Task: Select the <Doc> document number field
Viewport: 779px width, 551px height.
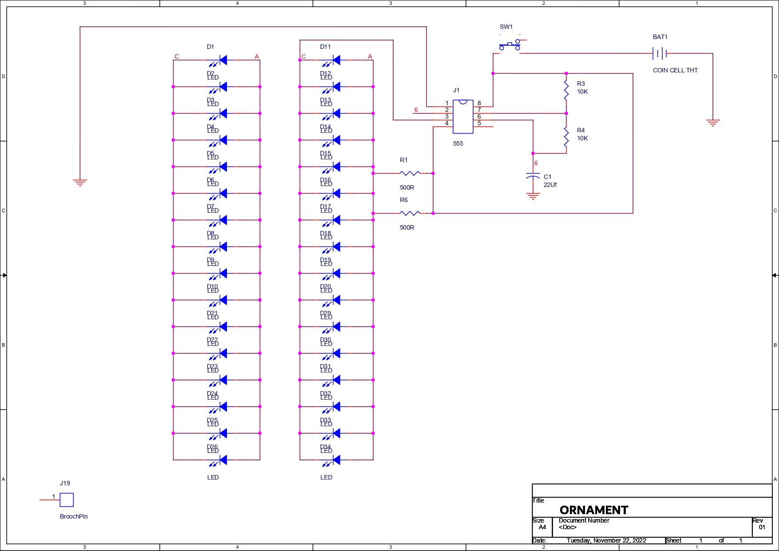Action: click(568, 527)
